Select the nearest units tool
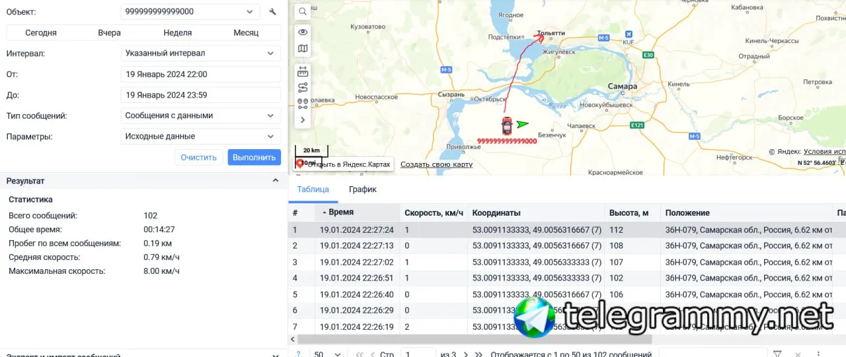846x357 pixels. [303, 104]
